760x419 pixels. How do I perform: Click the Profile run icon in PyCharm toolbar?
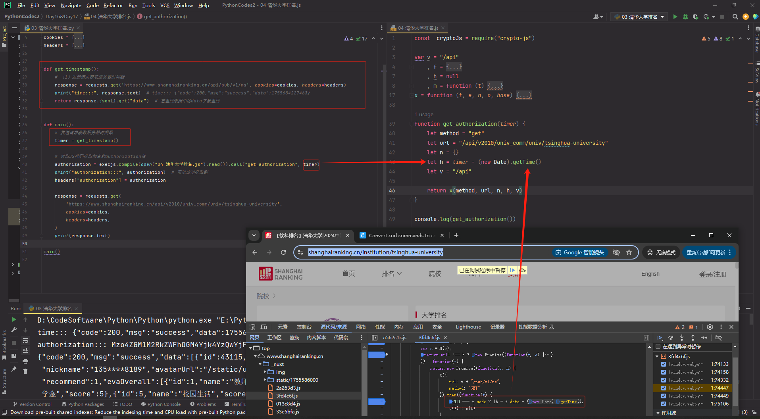pyautogui.click(x=706, y=17)
